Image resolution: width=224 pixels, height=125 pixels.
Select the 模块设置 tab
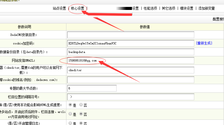pyautogui.click(x=187, y=9)
